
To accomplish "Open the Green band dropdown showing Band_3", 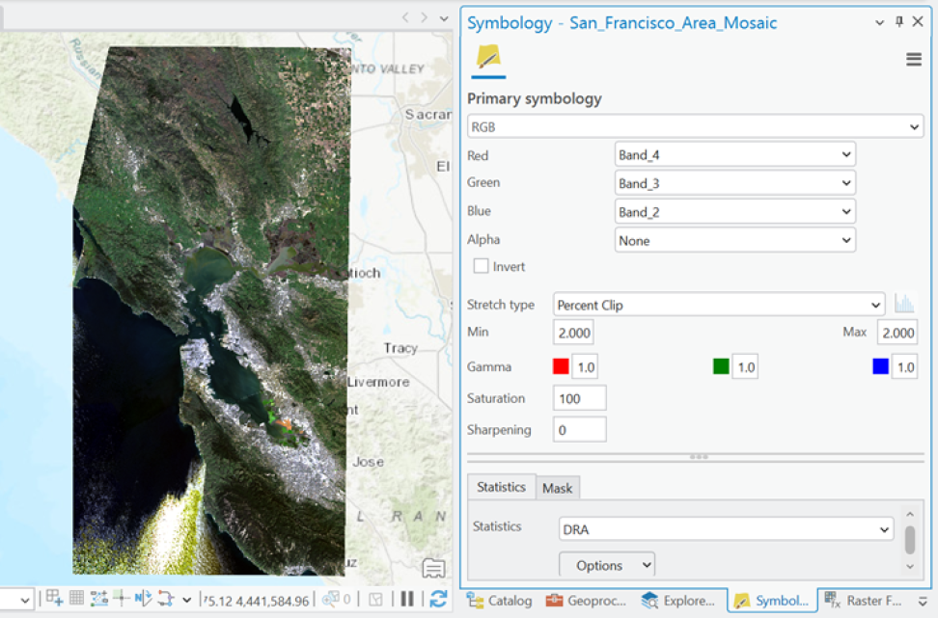I will point(734,183).
